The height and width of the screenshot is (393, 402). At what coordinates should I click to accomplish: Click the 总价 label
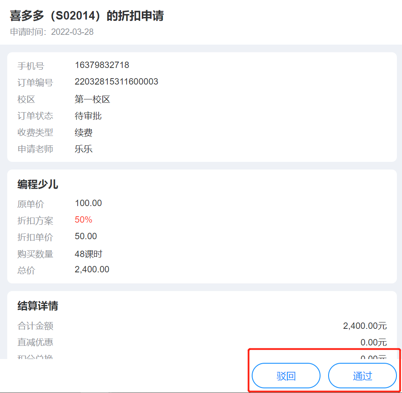(x=26, y=270)
